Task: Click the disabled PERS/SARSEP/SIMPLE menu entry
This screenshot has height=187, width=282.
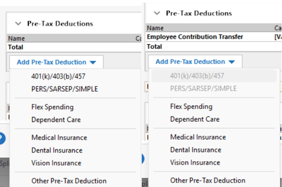Action: coord(203,89)
